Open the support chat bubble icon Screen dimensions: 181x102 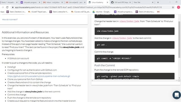(x=177, y=95)
